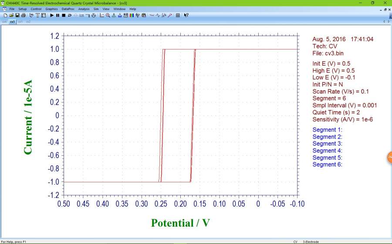
Task: Click the Manual results peak icon
Action: tap(114, 15)
